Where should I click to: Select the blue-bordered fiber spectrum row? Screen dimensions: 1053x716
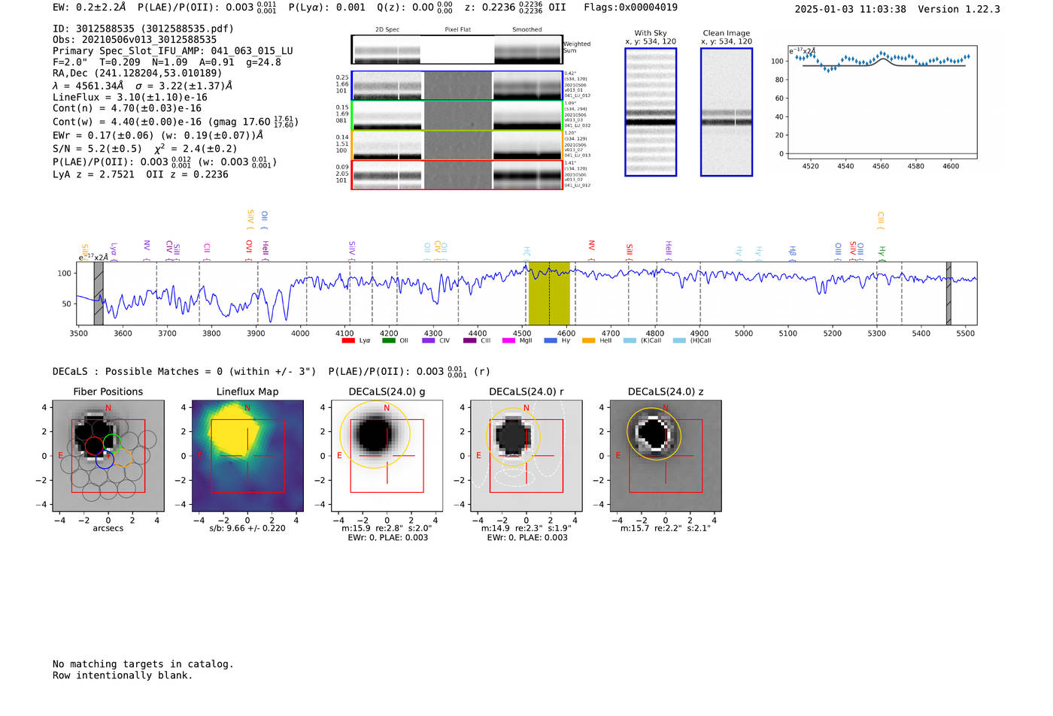[x=457, y=86]
